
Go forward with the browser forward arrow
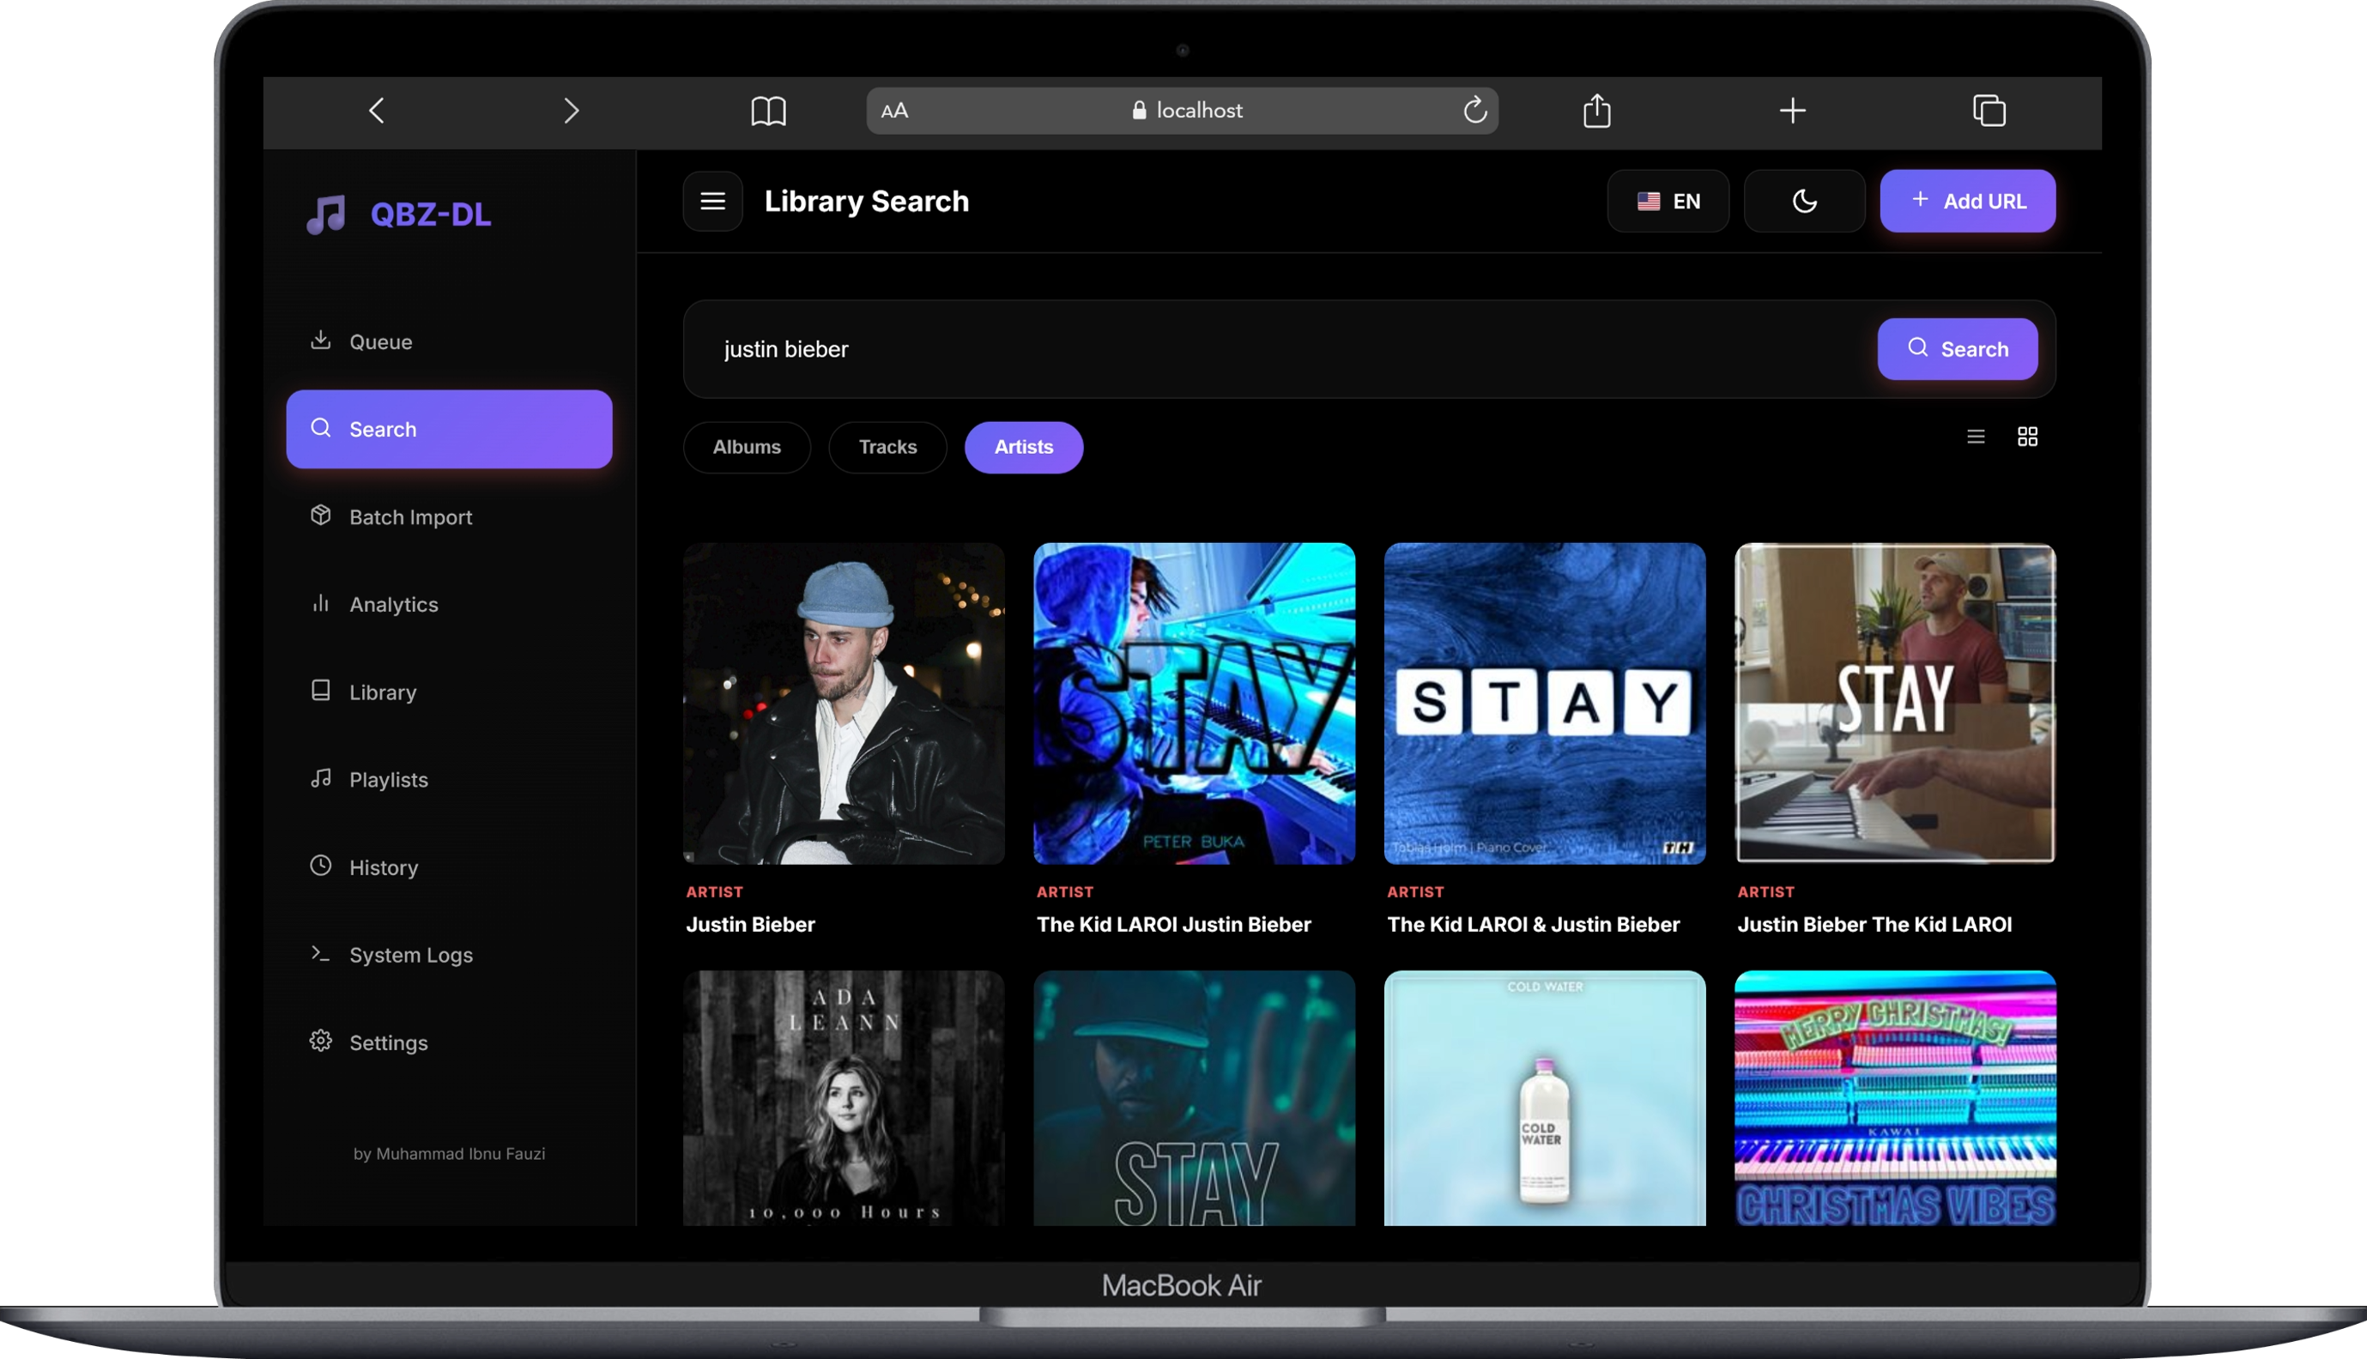572,110
